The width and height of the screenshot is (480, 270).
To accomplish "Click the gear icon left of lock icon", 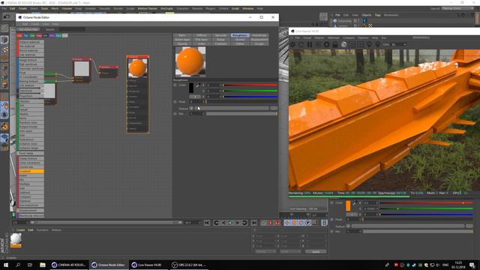I will [327, 45].
